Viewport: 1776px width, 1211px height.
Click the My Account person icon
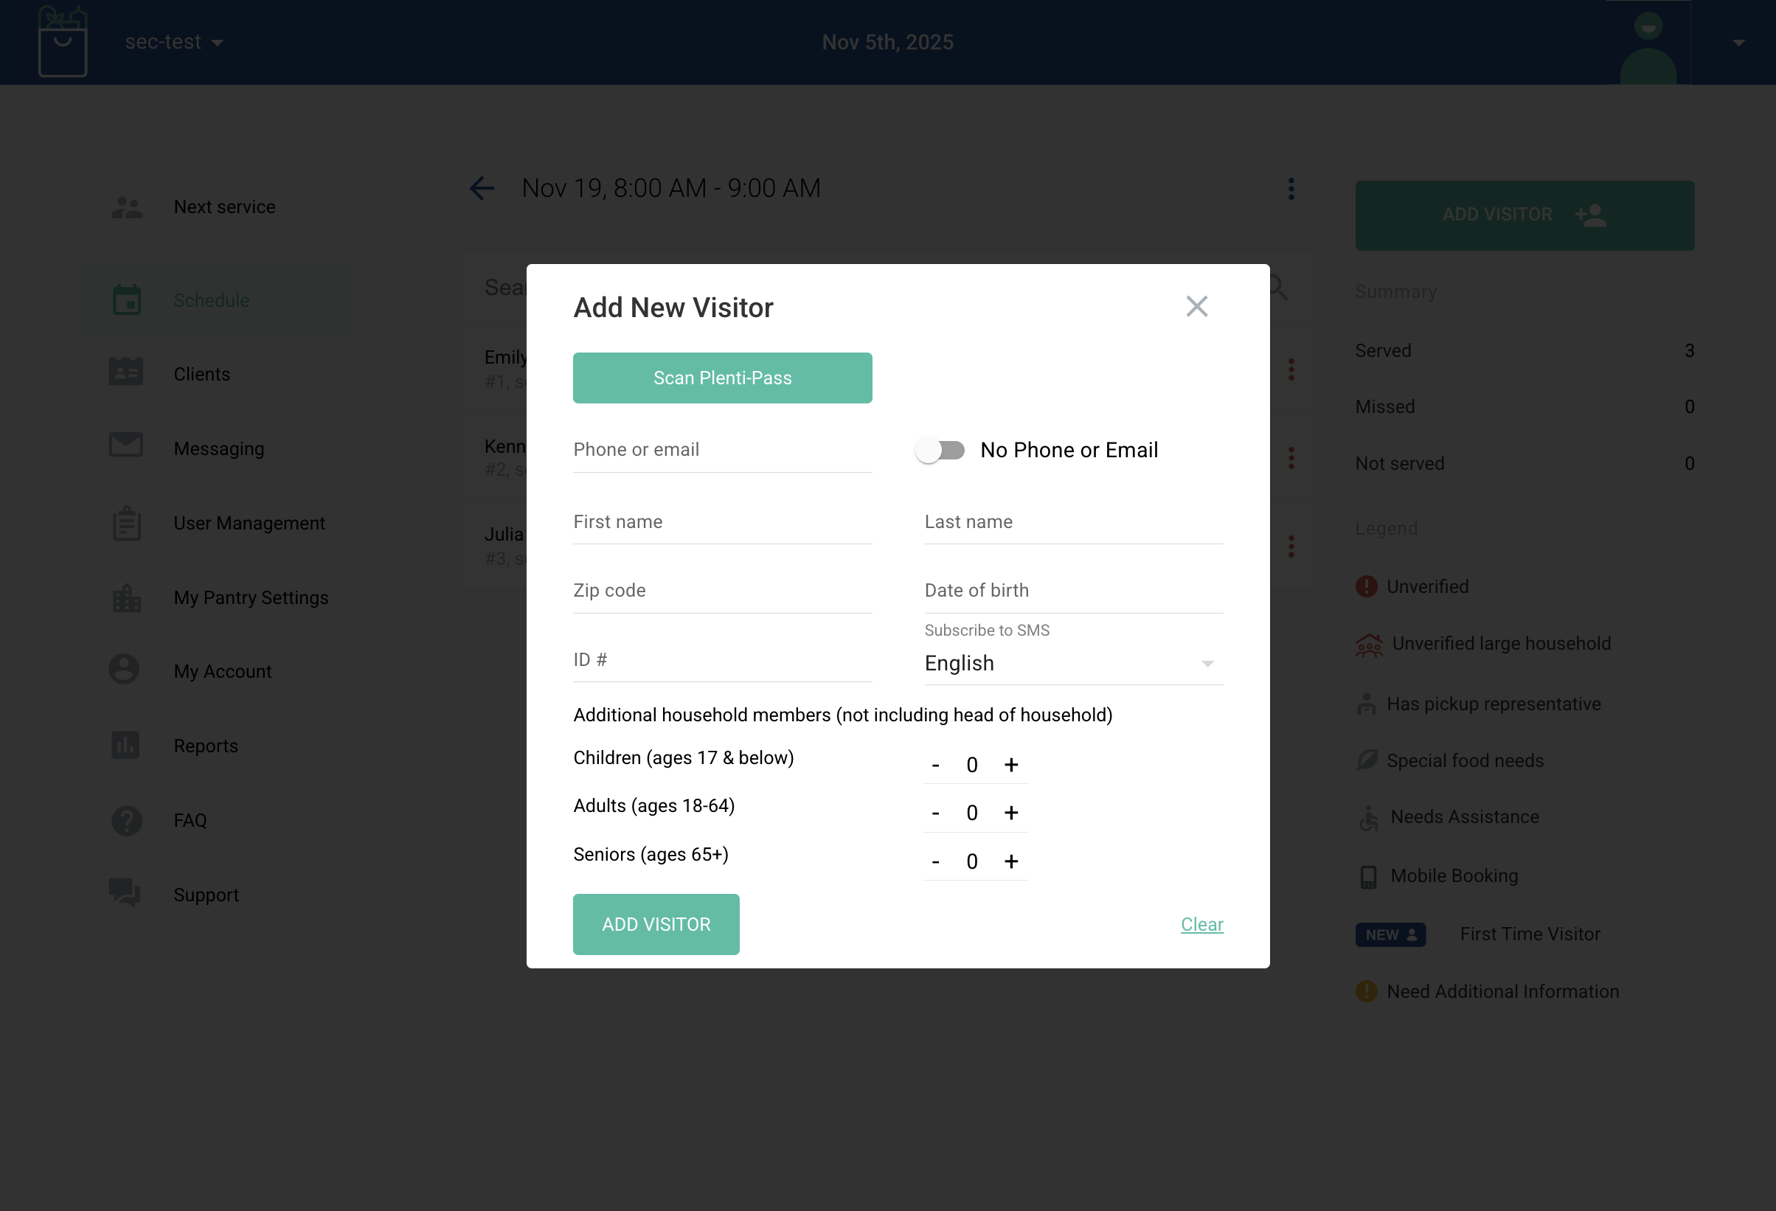pyautogui.click(x=124, y=670)
